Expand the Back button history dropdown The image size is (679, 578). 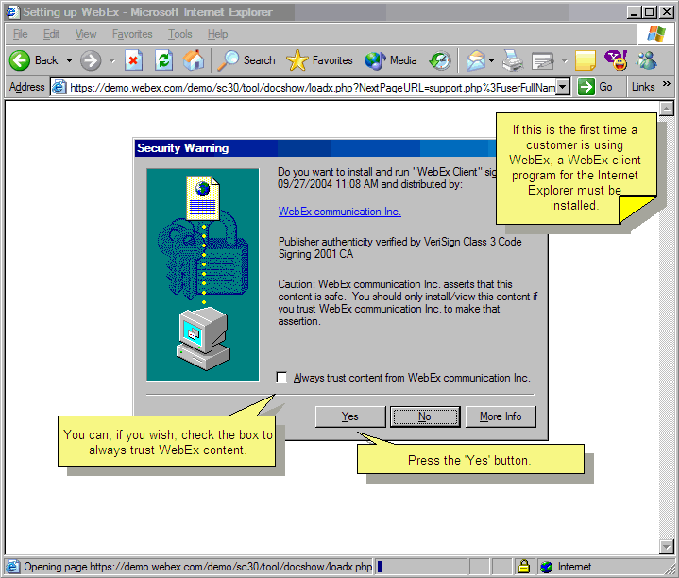pos(69,60)
